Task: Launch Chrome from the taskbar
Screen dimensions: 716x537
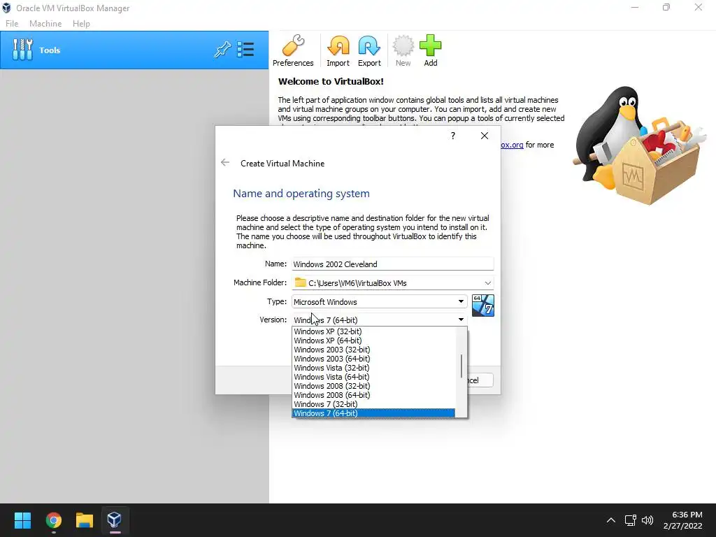Action: (53, 520)
